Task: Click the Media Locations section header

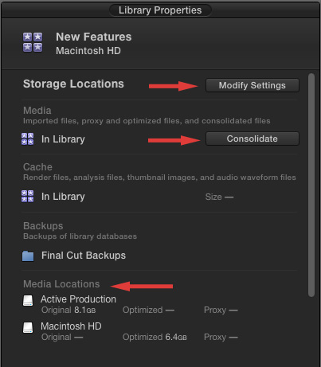Action: (x=61, y=284)
